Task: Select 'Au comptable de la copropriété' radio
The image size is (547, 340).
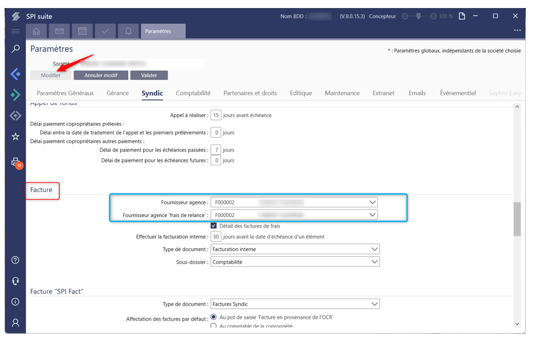Action: pyautogui.click(x=214, y=326)
